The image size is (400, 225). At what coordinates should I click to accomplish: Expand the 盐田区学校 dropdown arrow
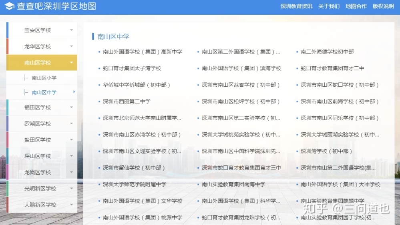(x=71, y=140)
